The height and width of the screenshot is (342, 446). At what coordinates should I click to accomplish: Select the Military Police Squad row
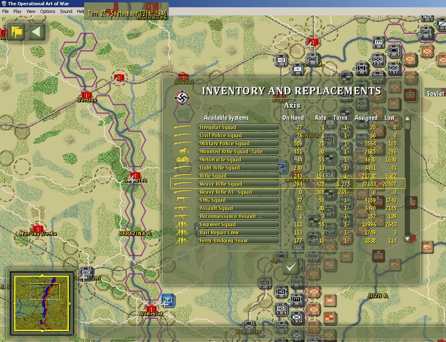click(x=287, y=143)
